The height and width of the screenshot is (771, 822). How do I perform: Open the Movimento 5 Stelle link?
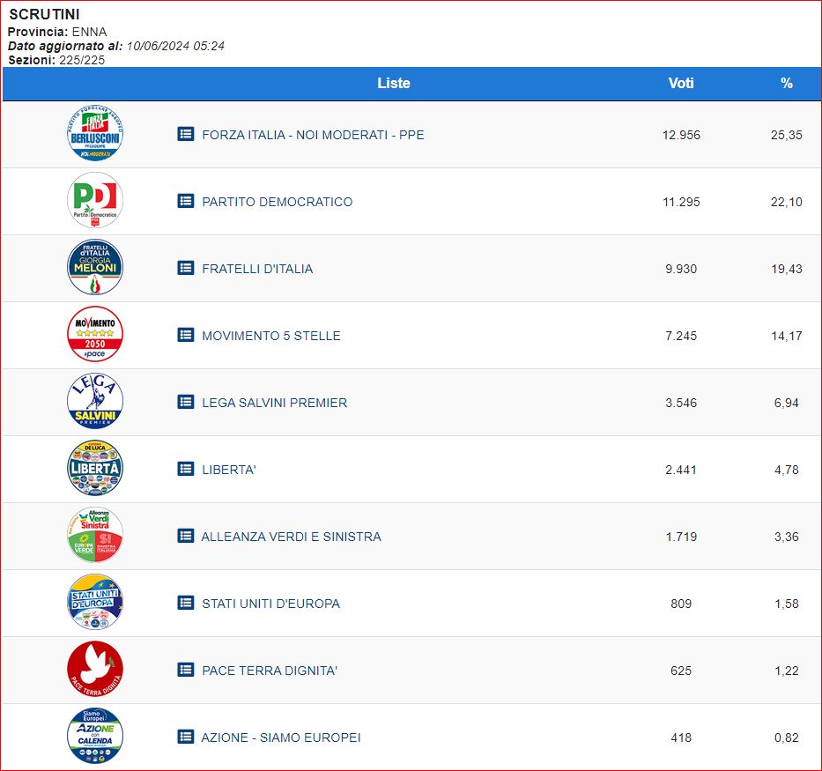270,336
